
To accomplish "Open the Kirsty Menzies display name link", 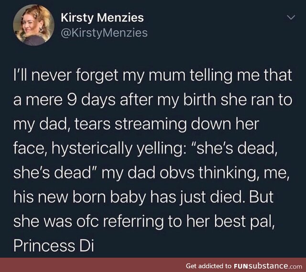I will click(102, 19).
